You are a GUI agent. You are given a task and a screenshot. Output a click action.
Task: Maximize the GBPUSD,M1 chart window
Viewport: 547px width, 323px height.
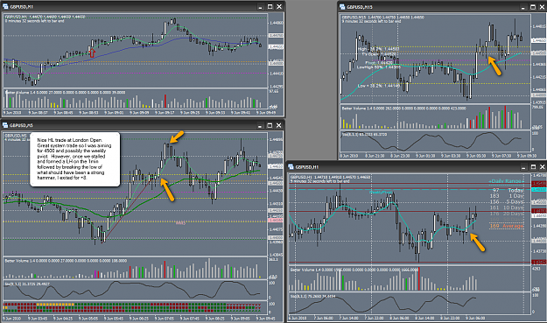coord(270,7)
